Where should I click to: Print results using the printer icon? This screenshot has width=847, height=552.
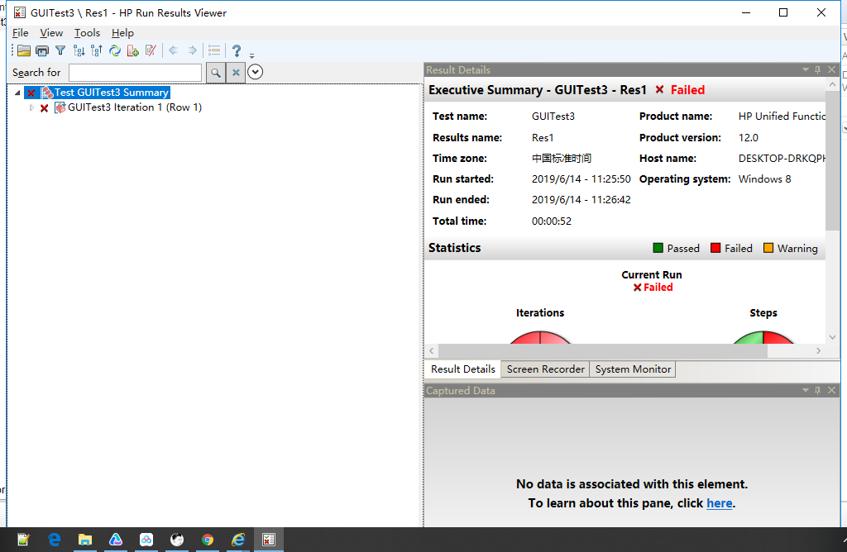(x=41, y=50)
